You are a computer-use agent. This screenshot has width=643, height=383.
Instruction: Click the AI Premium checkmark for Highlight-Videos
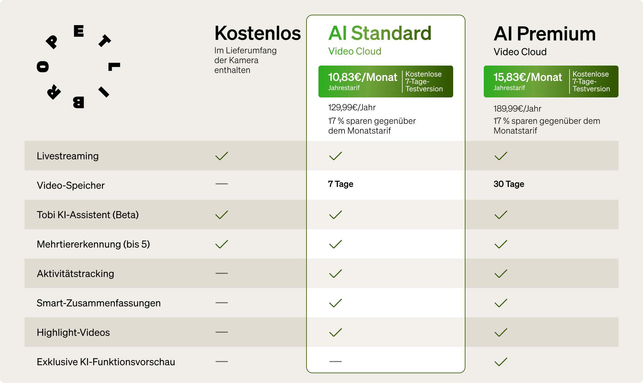501,332
